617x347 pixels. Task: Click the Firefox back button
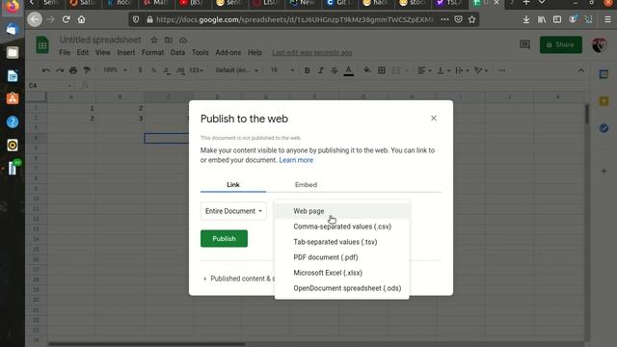[35, 19]
